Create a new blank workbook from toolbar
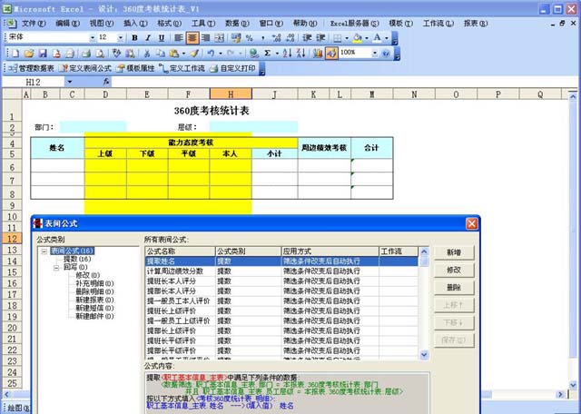Viewport: 581px width, 414px height. coord(15,53)
